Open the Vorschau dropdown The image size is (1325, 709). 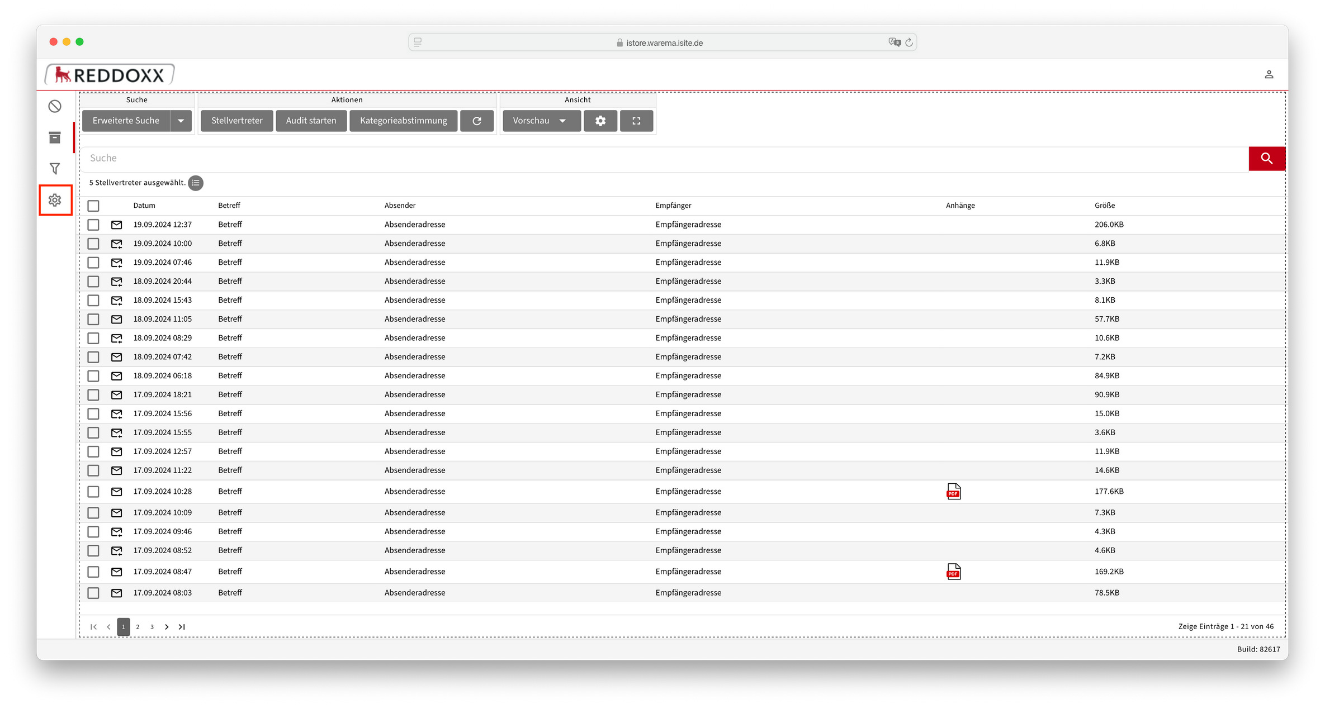(541, 121)
